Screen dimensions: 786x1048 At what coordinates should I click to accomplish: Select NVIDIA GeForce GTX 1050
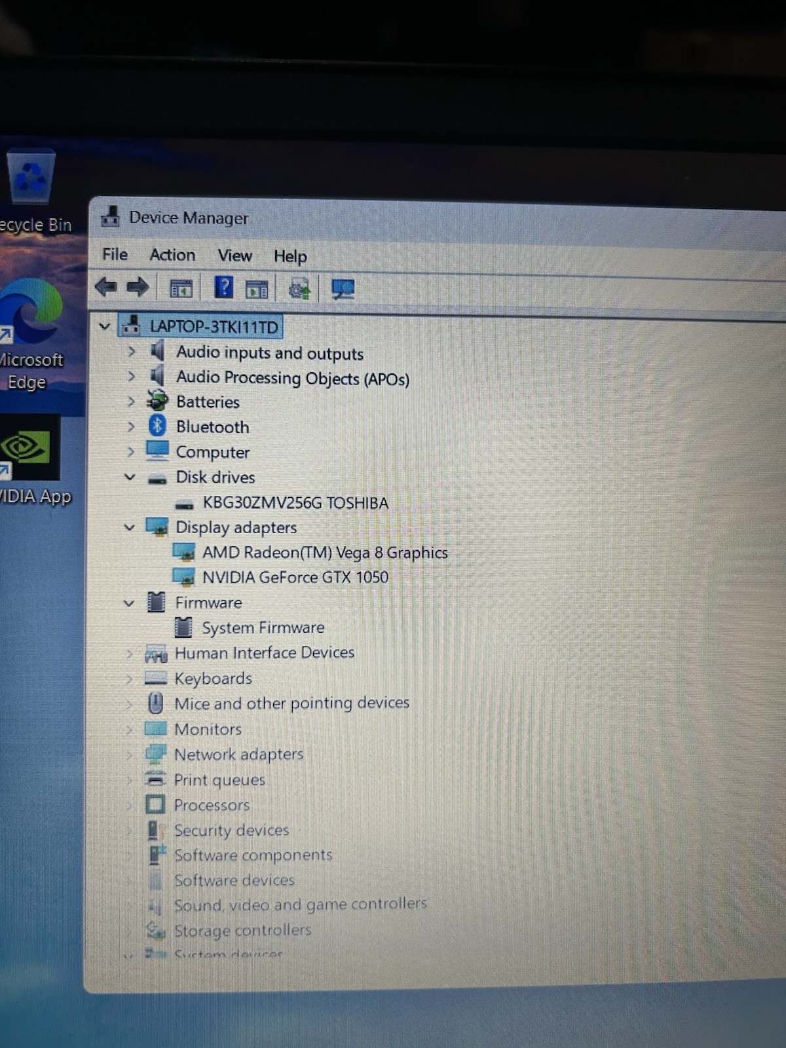295,577
